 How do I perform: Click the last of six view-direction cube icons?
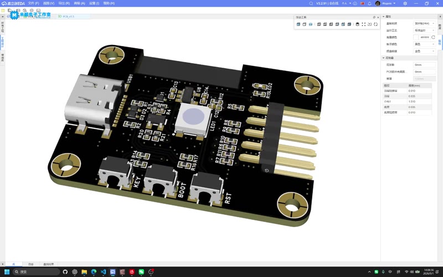pyautogui.click(x=349, y=24)
